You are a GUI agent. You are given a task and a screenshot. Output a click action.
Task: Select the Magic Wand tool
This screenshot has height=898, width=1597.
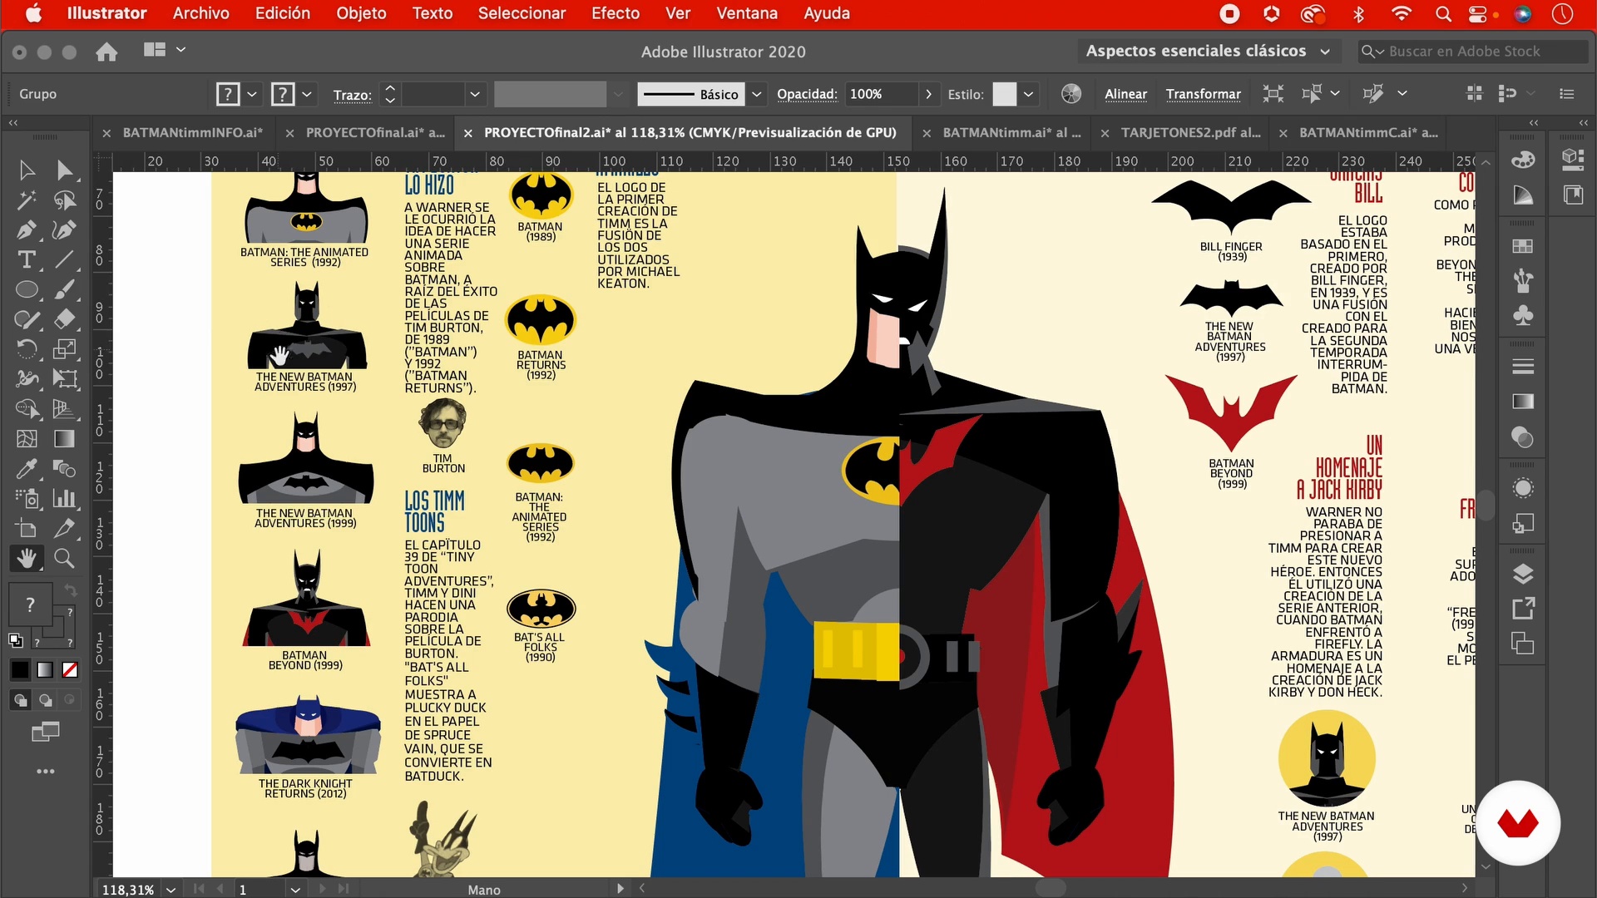click(27, 200)
